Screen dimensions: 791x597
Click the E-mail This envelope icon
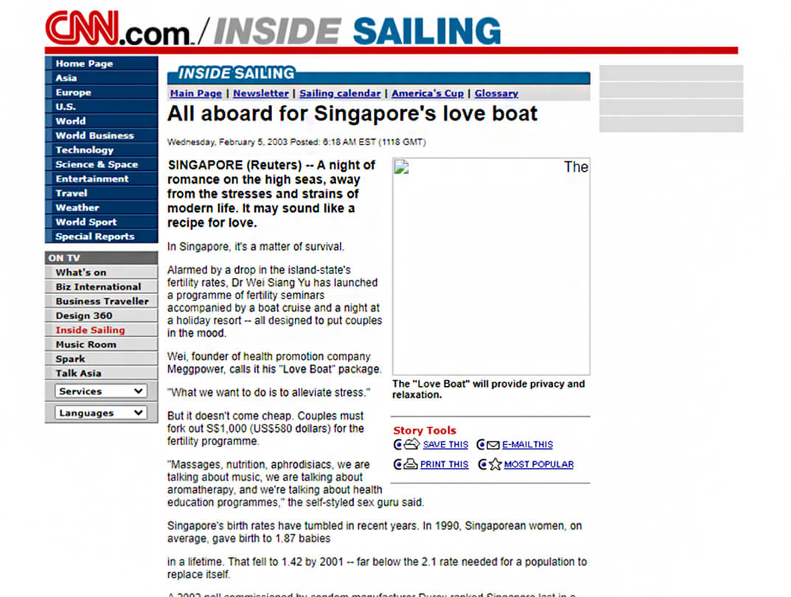(x=493, y=444)
